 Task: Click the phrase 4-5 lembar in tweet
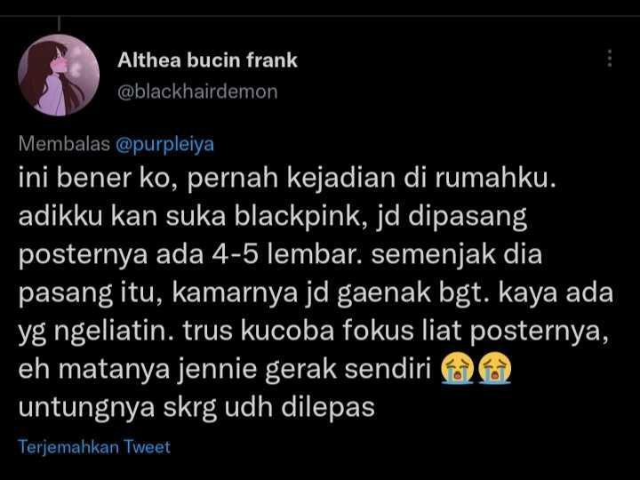(287, 255)
